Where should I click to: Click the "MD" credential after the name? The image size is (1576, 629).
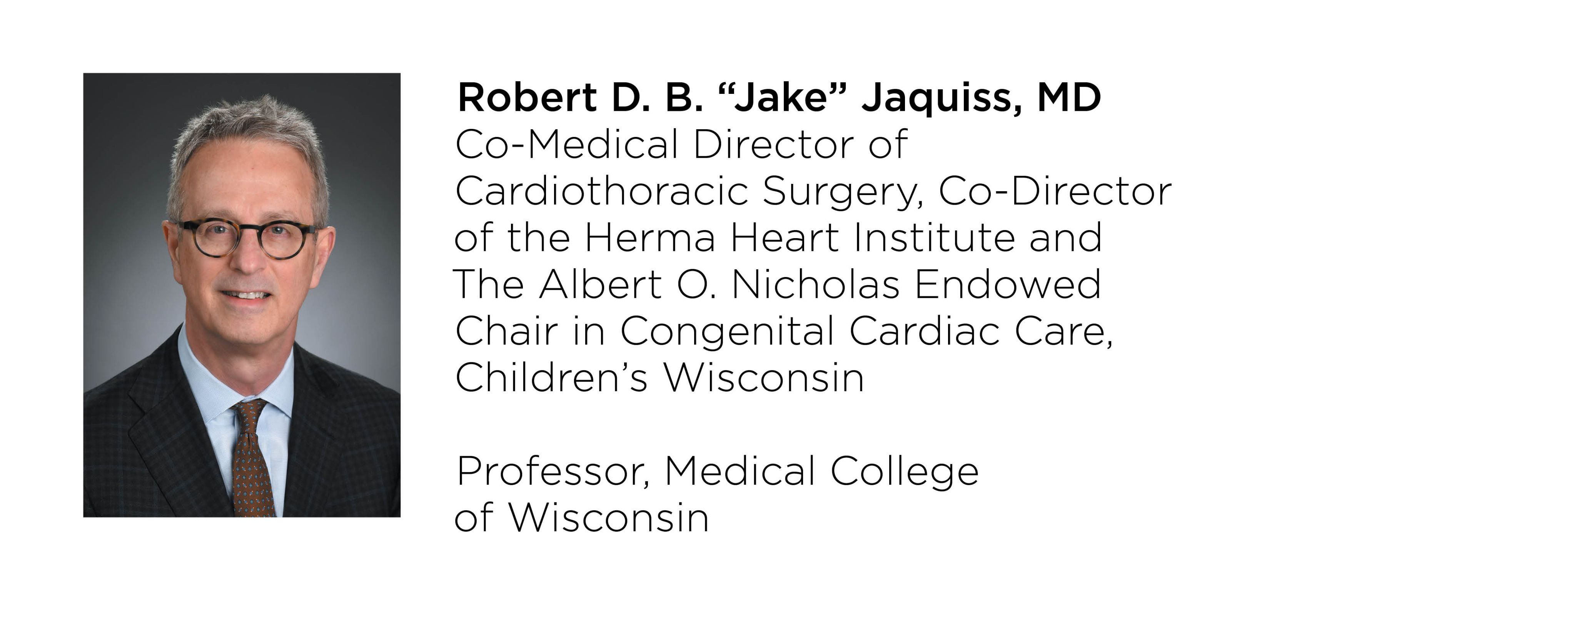click(1069, 98)
